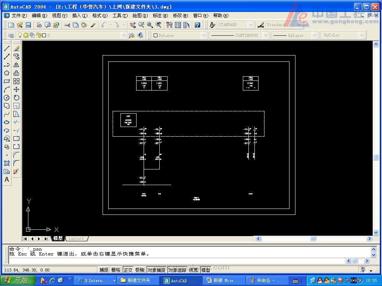This screenshot has height=286, width=382.
Task: Choose the Offset tool
Action: (16, 73)
